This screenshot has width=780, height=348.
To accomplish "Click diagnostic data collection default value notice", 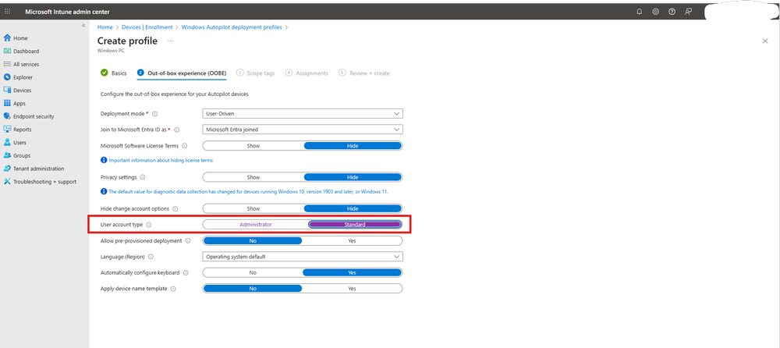I will point(248,192).
